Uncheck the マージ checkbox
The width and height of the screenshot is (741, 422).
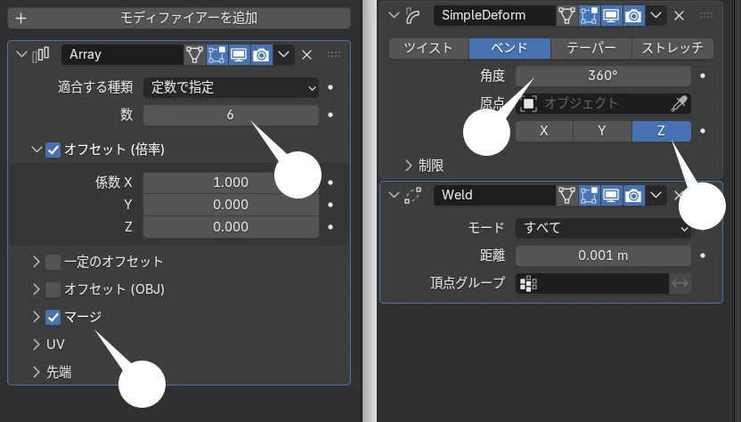(53, 317)
